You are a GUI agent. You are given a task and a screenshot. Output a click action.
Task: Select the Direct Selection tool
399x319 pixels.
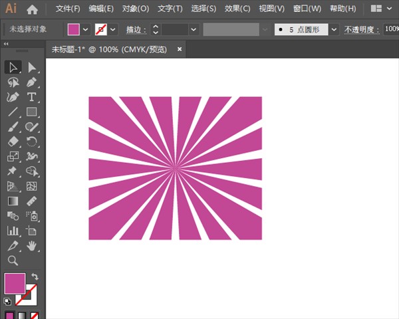[x=31, y=67]
